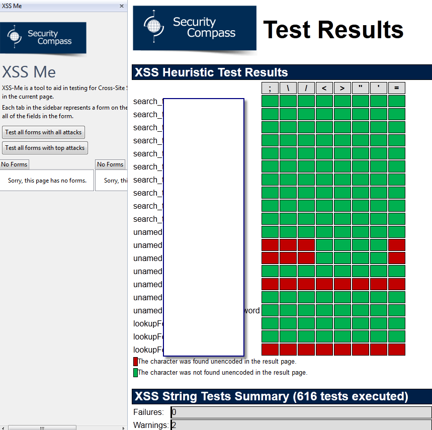Click the Failures: label
432x430 pixels.
click(x=148, y=412)
